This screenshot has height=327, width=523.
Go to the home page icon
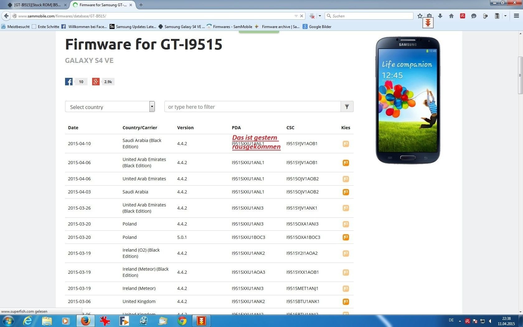click(451, 16)
